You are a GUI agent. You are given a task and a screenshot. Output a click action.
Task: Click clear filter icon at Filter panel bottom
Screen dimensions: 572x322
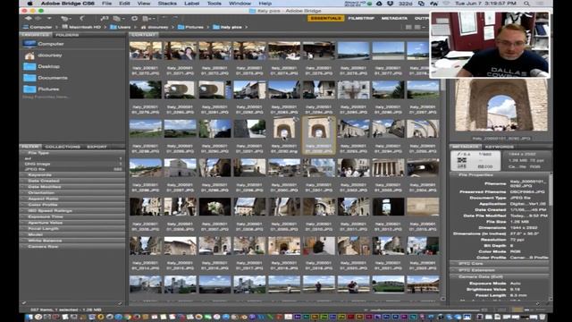coord(120,303)
